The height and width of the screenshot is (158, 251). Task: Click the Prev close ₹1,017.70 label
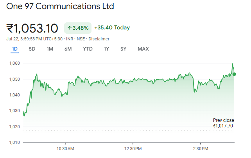pyautogui.click(x=223, y=123)
